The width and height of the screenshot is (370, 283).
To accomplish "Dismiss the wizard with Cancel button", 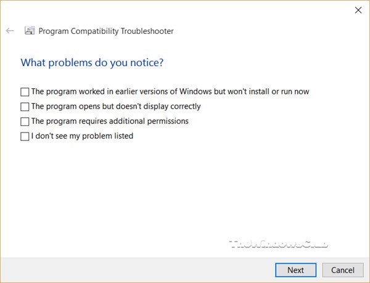I will click(343, 270).
